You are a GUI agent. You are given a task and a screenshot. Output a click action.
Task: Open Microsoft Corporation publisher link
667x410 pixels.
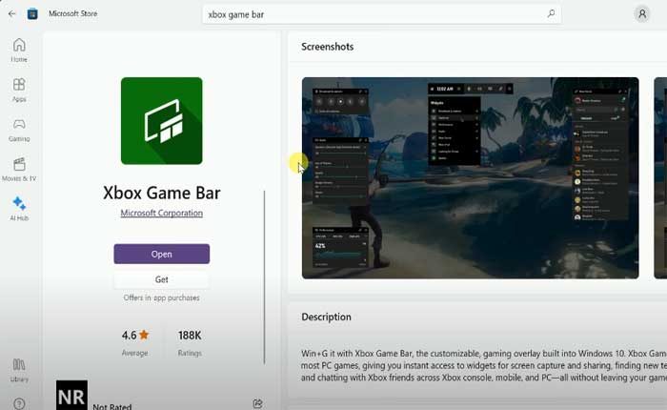162,213
